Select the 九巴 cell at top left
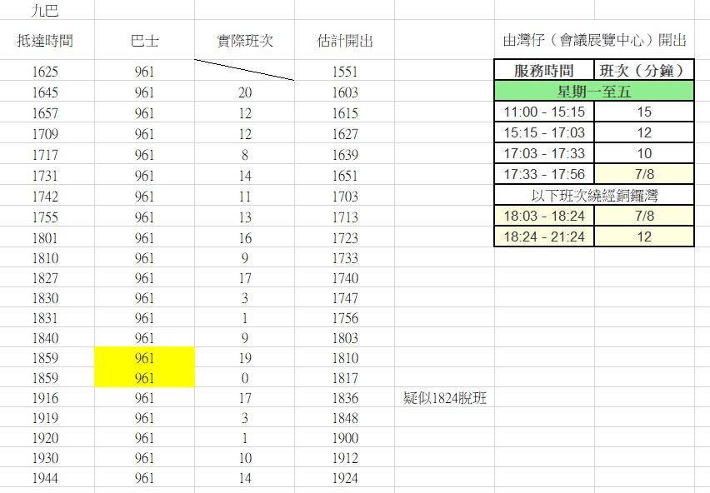This screenshot has width=710, height=493. pos(45,12)
